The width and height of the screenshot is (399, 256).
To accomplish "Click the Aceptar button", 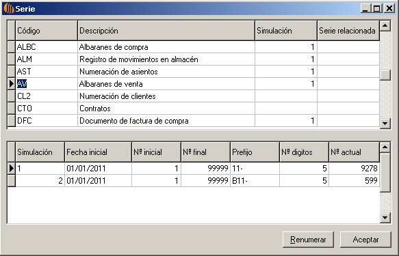I will pyautogui.click(x=365, y=240).
